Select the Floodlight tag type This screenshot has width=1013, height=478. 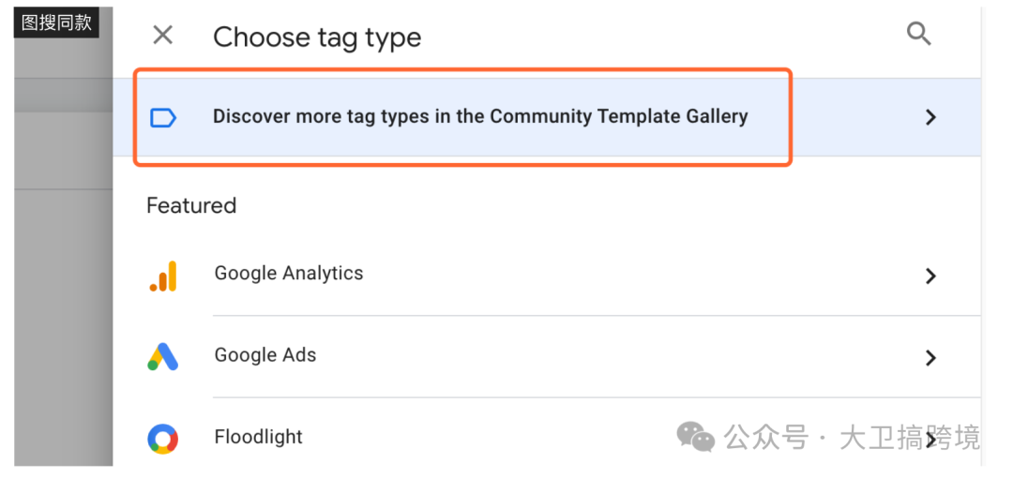(259, 437)
